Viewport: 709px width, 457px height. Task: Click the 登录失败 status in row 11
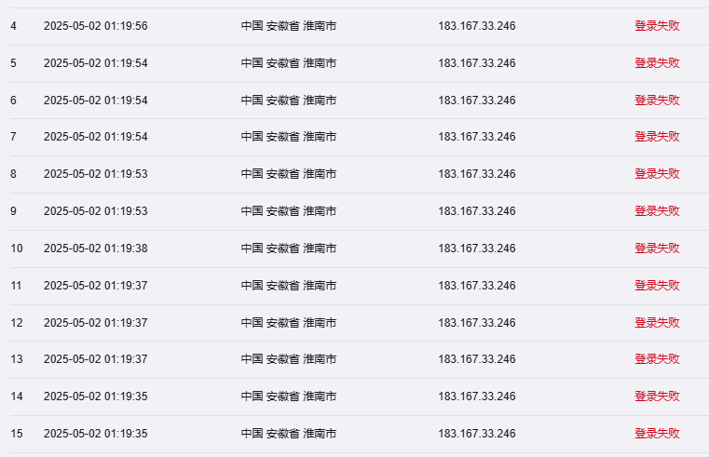point(657,286)
